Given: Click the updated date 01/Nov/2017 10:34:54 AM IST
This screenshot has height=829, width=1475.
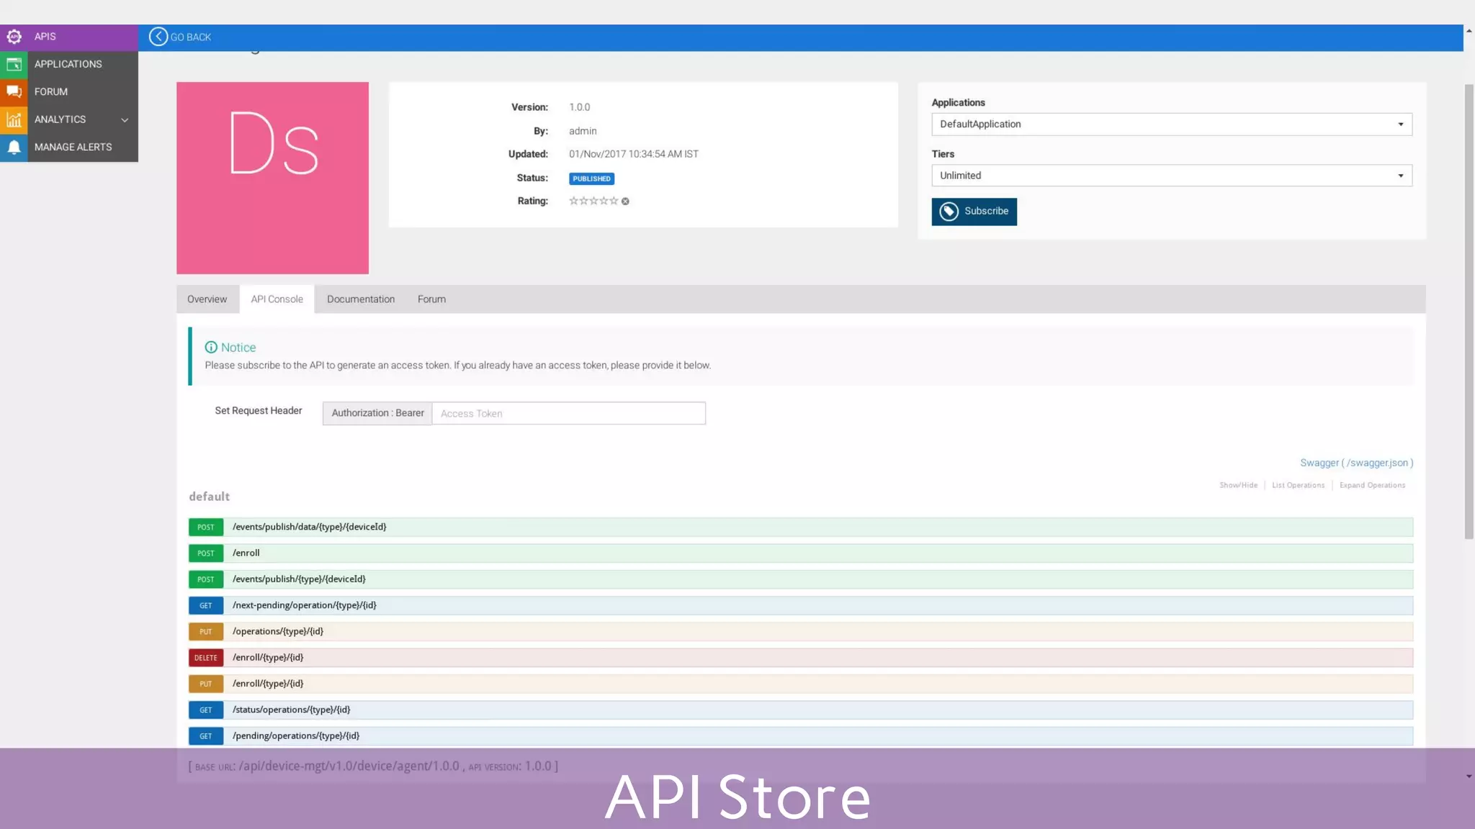Looking at the screenshot, I should coord(633,154).
